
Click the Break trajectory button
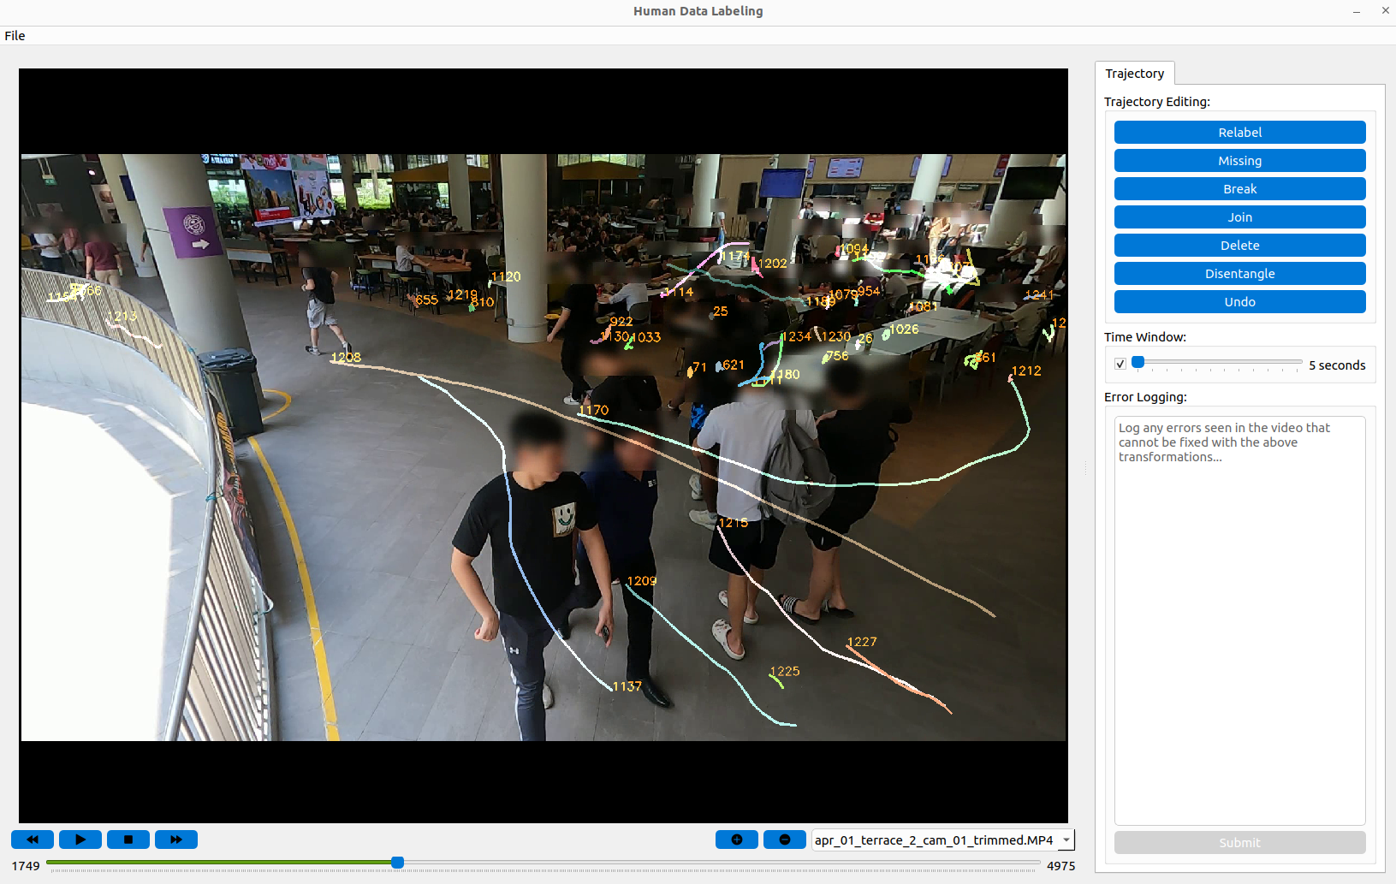pos(1239,189)
